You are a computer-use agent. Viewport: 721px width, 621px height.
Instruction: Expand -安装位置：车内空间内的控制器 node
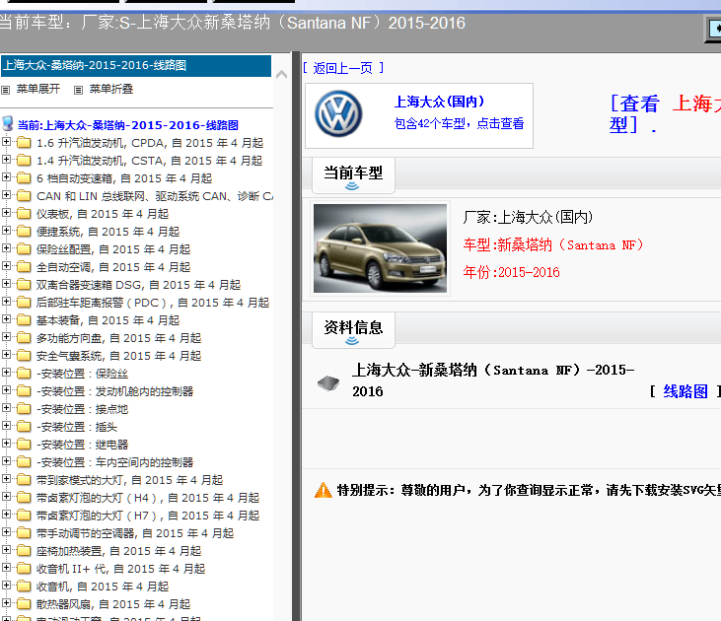pyautogui.click(x=7, y=460)
